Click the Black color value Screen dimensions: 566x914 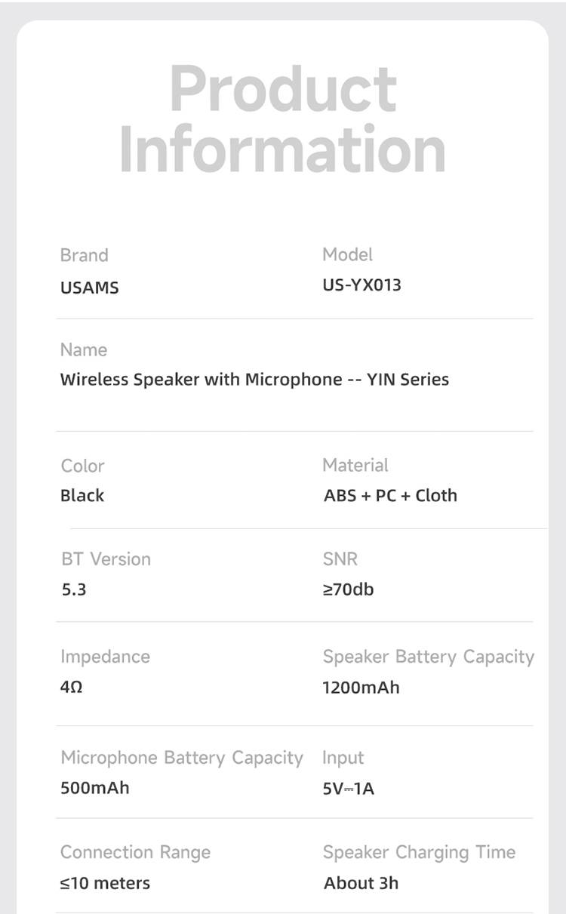pos(82,495)
